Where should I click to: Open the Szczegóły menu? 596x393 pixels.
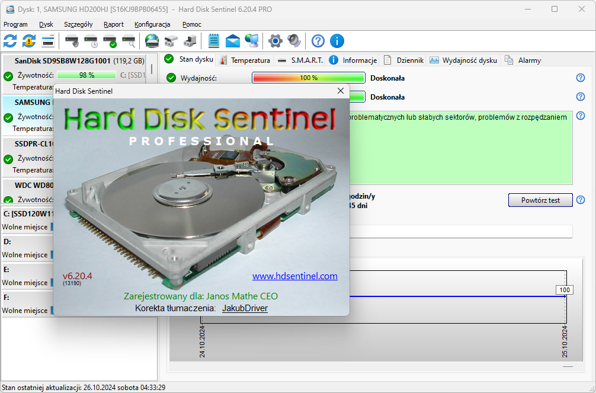[78, 24]
